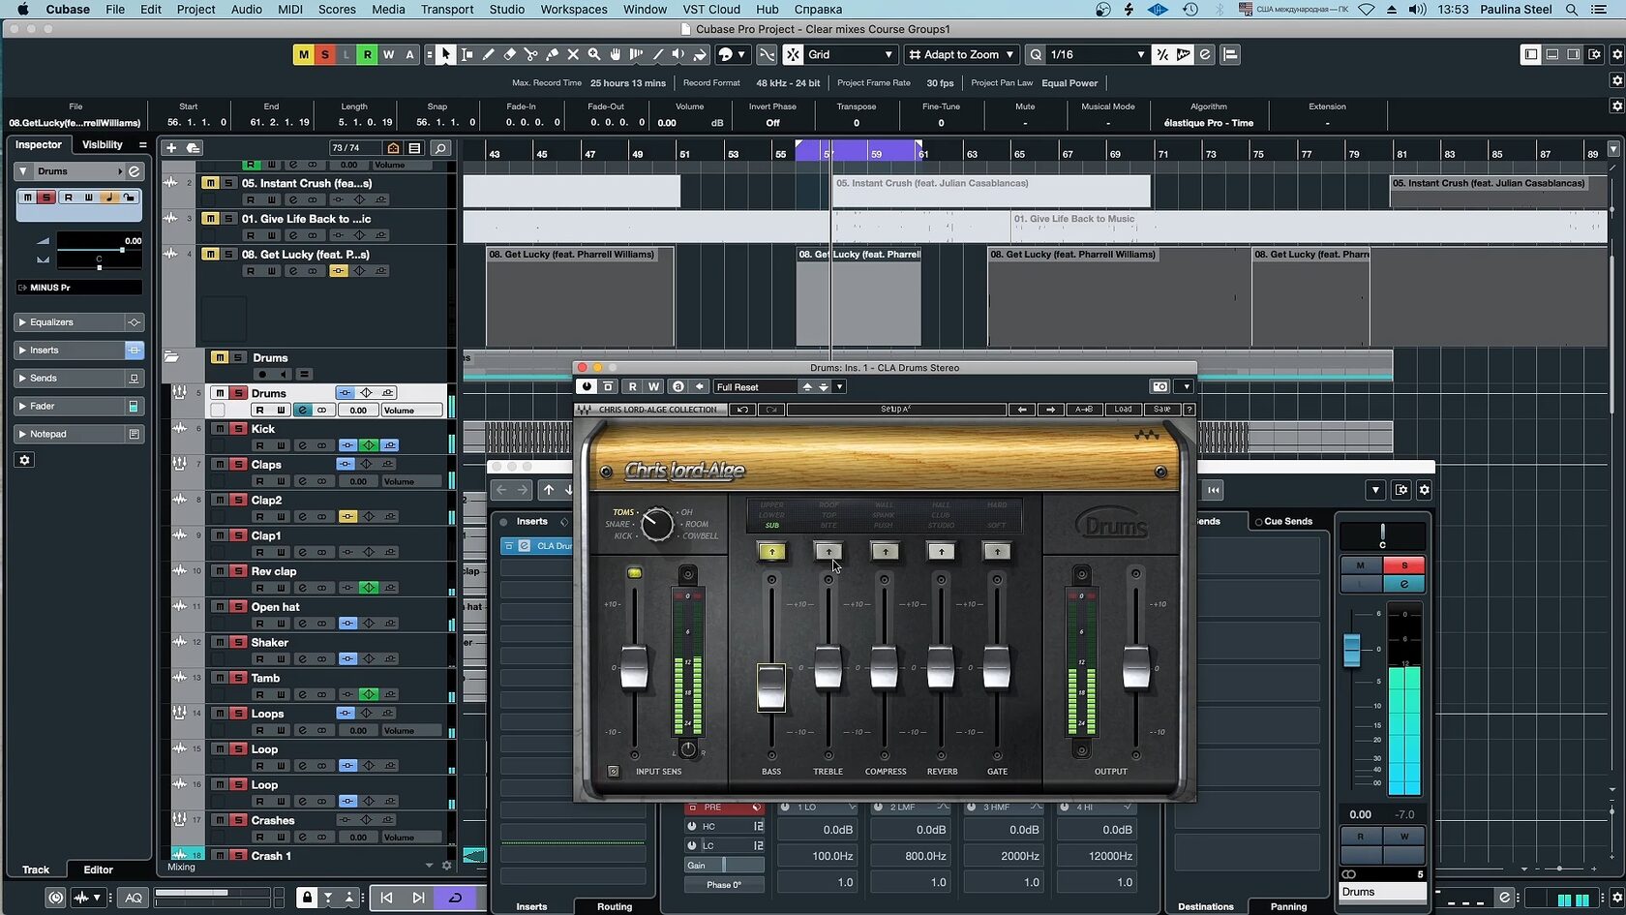Image resolution: width=1626 pixels, height=915 pixels.
Task: Expand the Equalizers inspector section
Action: (79, 322)
